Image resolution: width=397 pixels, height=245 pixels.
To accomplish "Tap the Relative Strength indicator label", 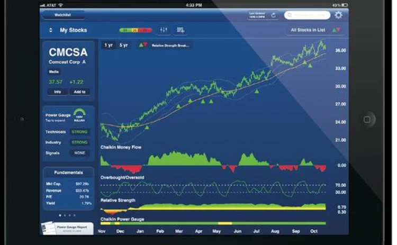I will coord(118,200).
